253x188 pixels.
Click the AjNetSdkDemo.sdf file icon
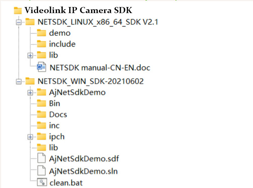point(42,158)
